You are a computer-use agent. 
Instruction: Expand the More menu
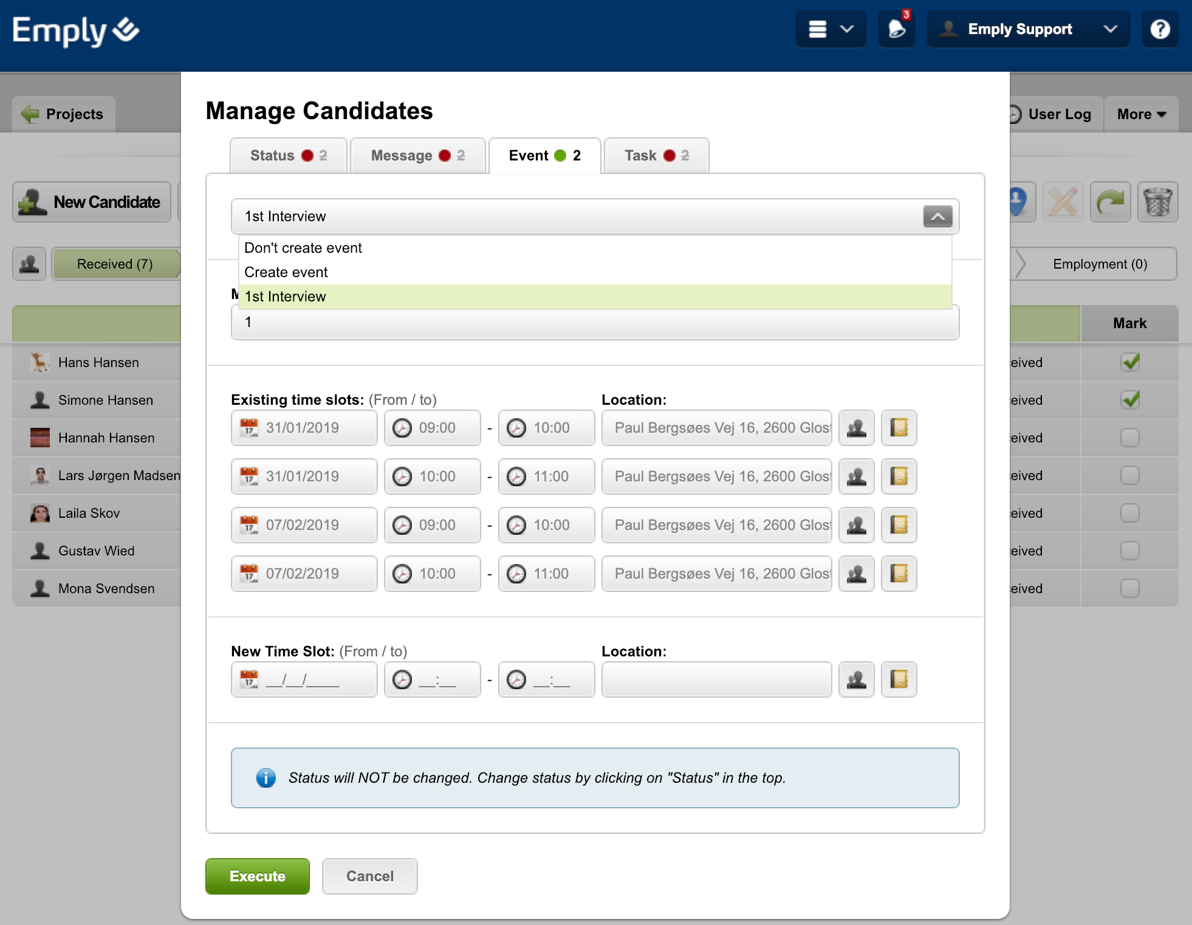(1141, 114)
